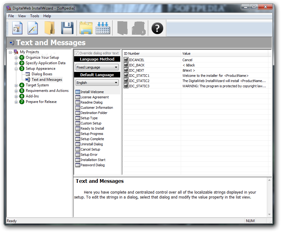Open the Tools menu
281x232 pixels.
[35, 16]
